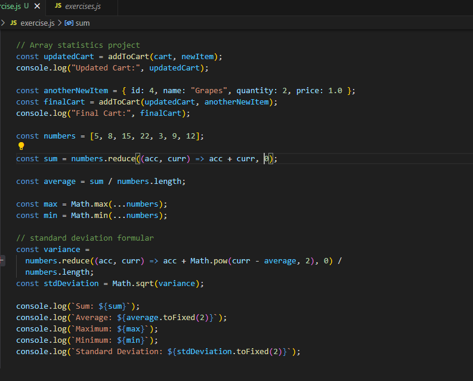Expand the chevron between exercise.js and sum
The height and width of the screenshot is (381, 473).
pos(60,23)
